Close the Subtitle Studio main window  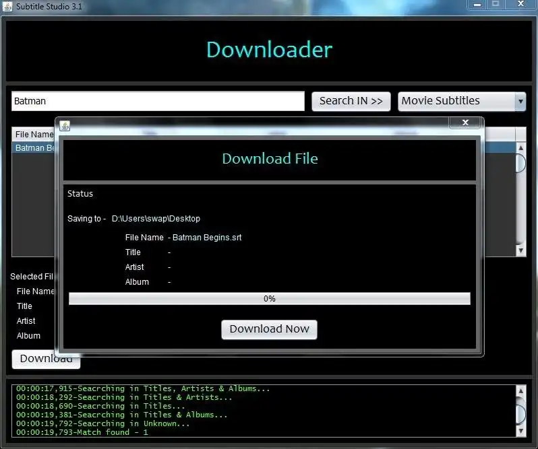tap(521, 4)
